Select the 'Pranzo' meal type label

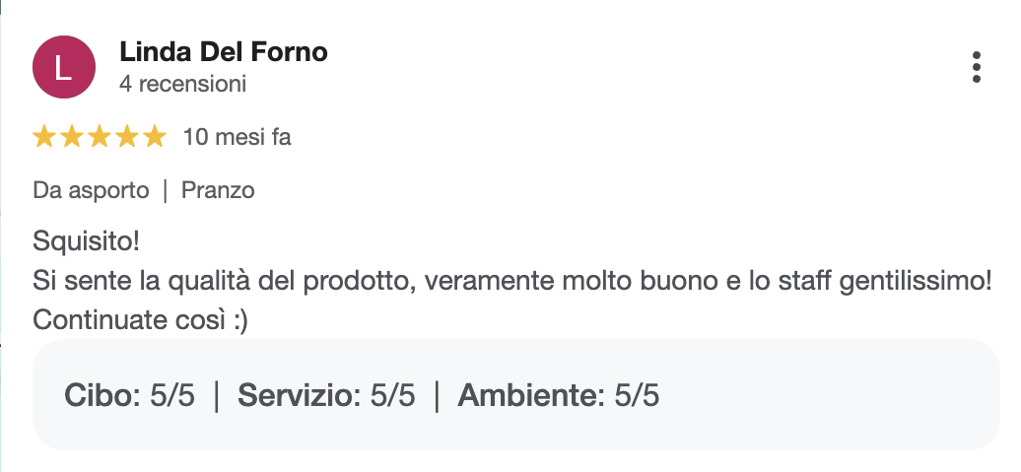click(218, 190)
